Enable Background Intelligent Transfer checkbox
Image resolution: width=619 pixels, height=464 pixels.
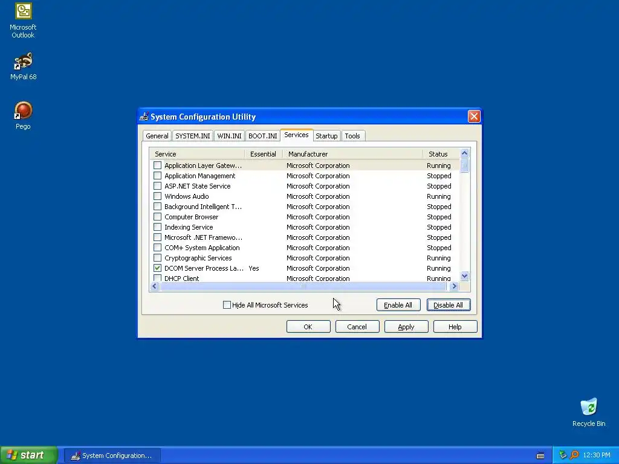[x=158, y=207]
